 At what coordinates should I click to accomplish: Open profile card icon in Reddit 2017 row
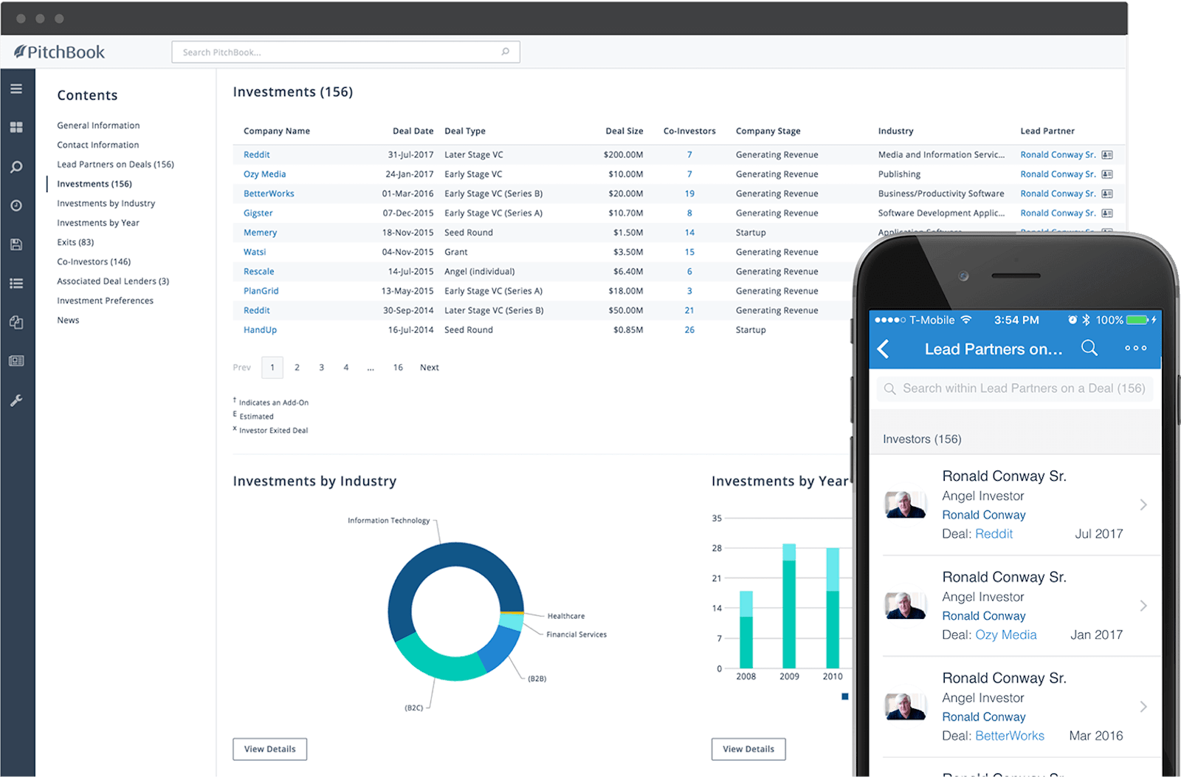[1107, 155]
